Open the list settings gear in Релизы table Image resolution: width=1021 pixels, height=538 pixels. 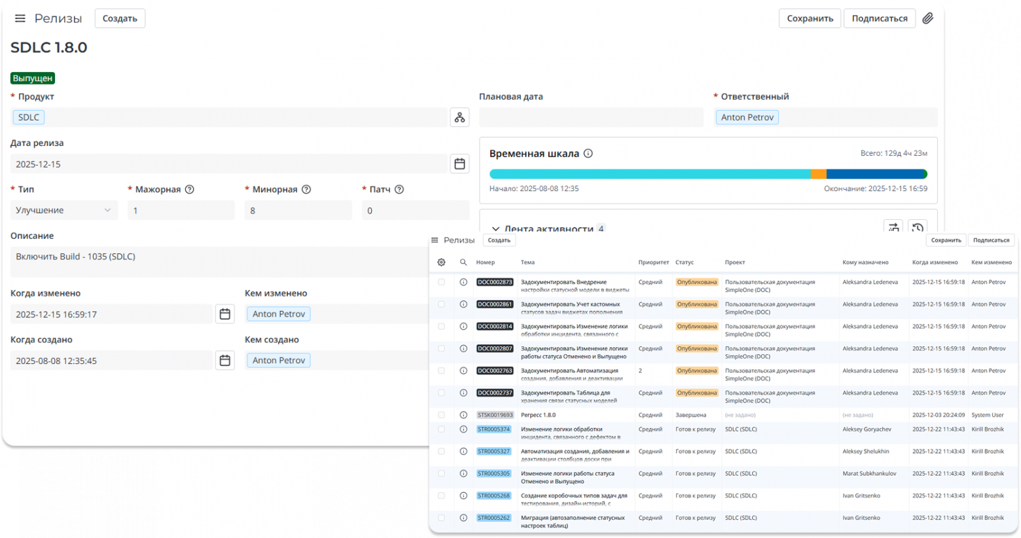click(441, 262)
